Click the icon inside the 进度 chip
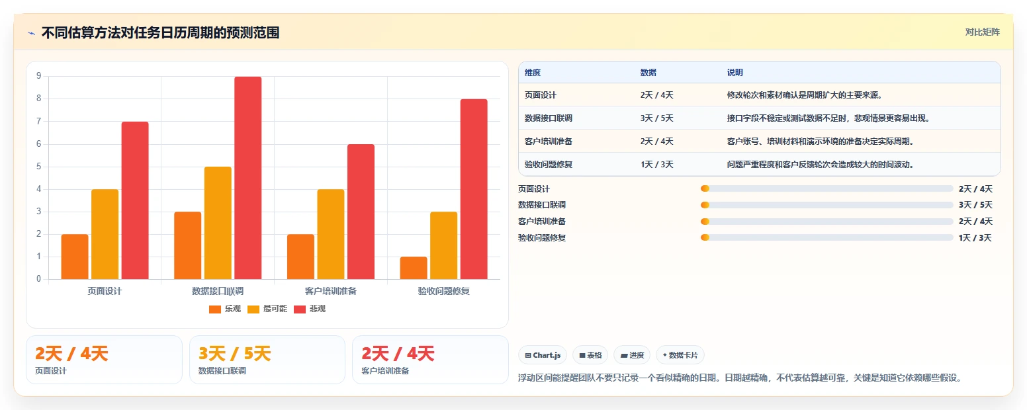Viewport: 1027px width, 410px height. click(623, 355)
